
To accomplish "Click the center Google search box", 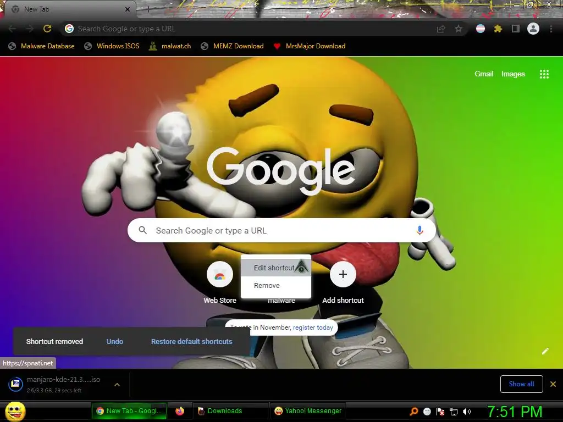I will (282, 230).
